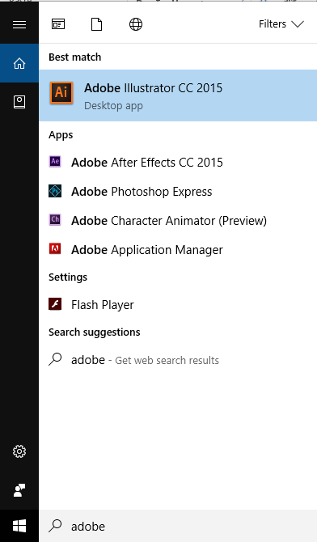Open Flash Player settings result
The image size is (317, 542).
coord(178,304)
